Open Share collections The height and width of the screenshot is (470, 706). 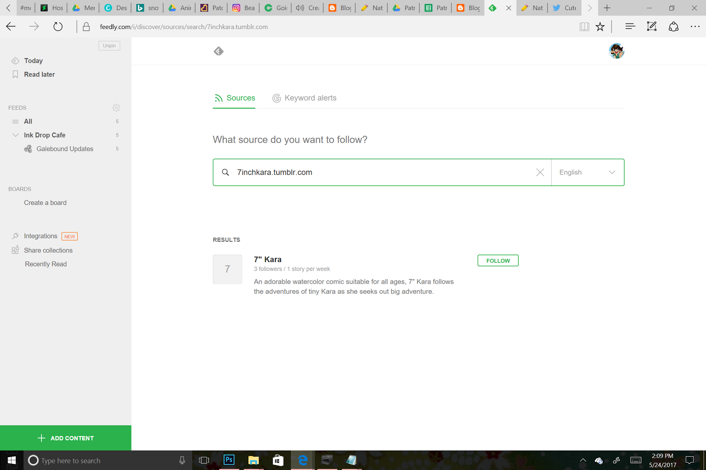[x=48, y=250]
